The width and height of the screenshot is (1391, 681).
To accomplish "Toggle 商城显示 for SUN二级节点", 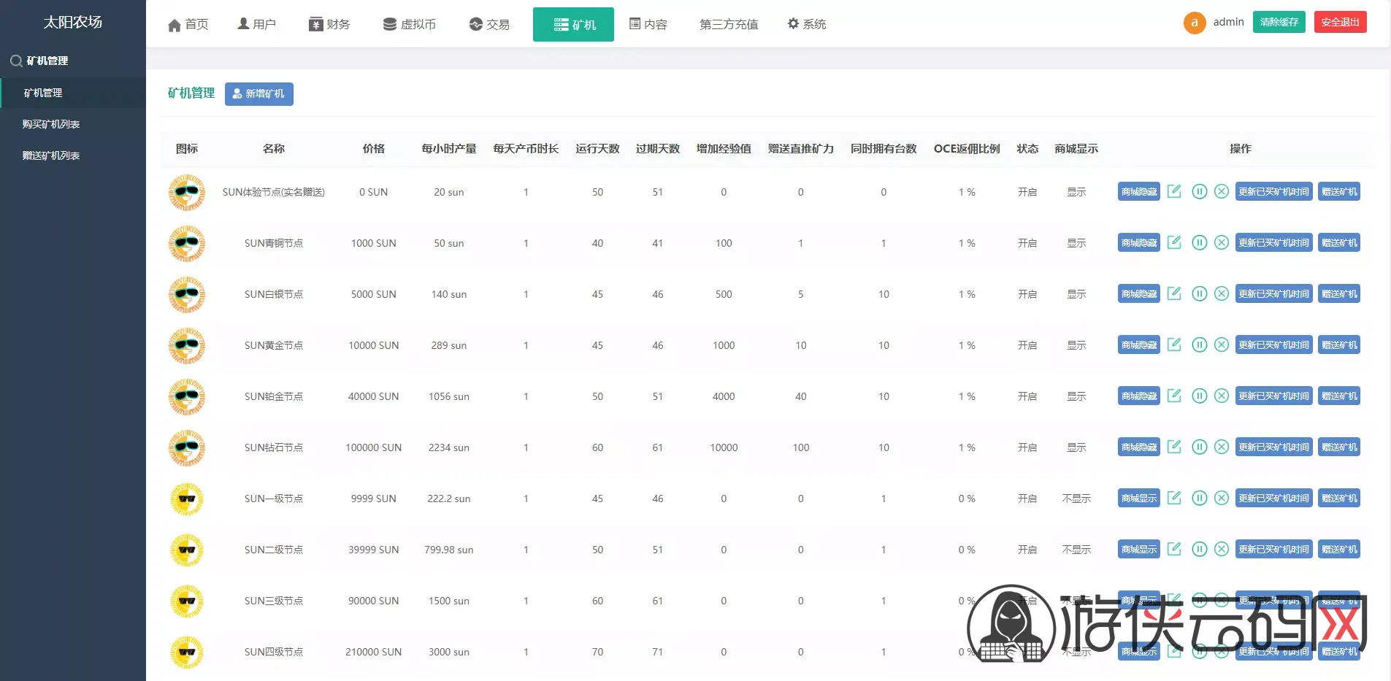I will tap(1139, 550).
